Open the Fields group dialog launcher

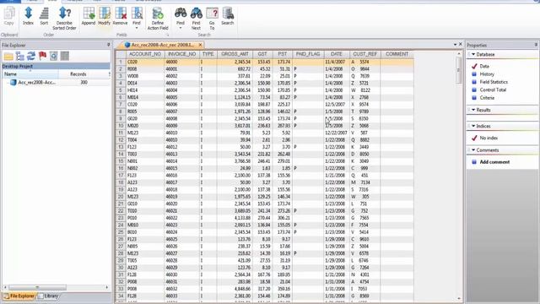pos(168,35)
